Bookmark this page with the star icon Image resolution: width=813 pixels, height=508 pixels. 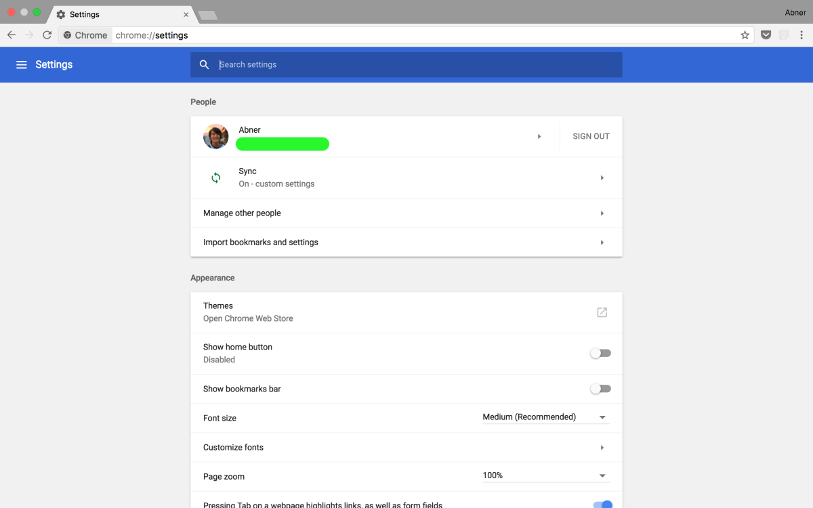coord(745,35)
